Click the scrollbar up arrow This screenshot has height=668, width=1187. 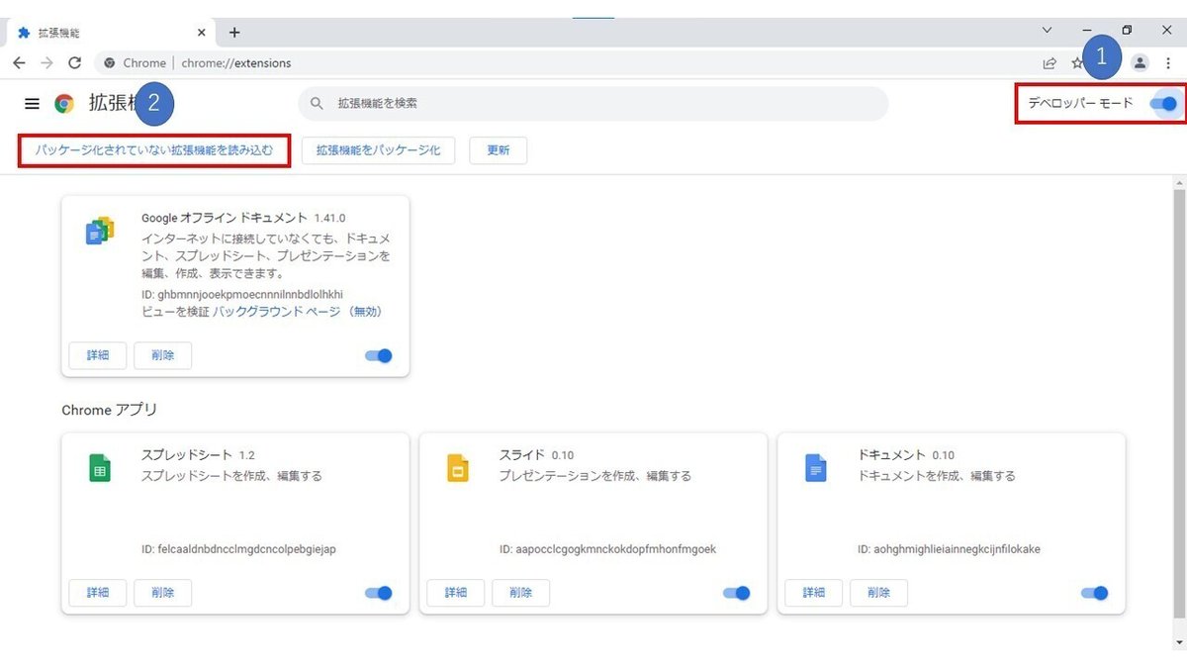pos(1178,183)
